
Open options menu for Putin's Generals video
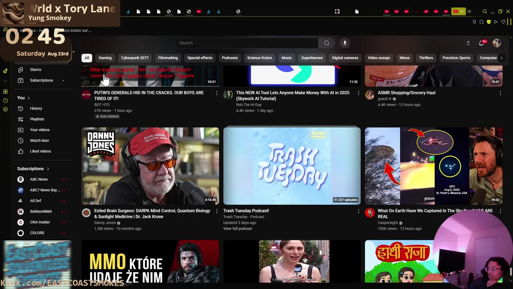(x=217, y=93)
